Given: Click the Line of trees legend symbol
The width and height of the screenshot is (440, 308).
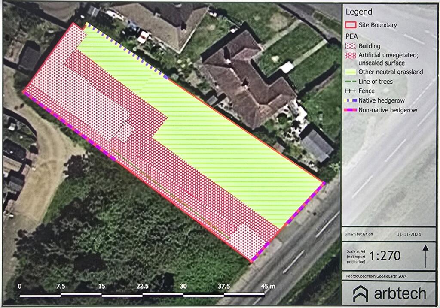Looking at the screenshot, I should (351, 82).
